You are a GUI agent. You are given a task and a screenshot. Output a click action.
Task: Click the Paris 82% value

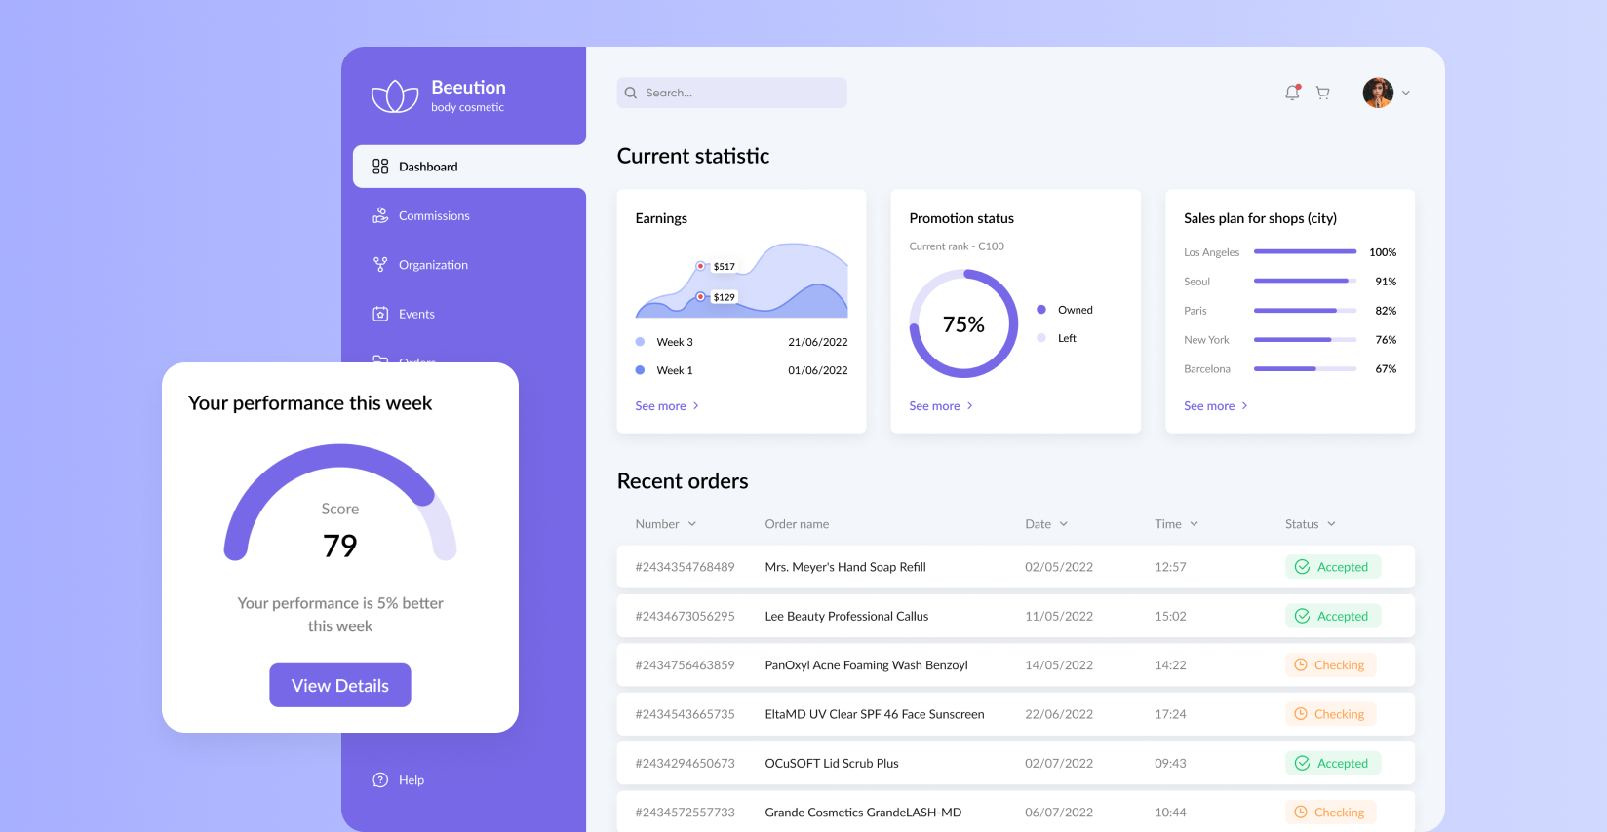(1386, 311)
